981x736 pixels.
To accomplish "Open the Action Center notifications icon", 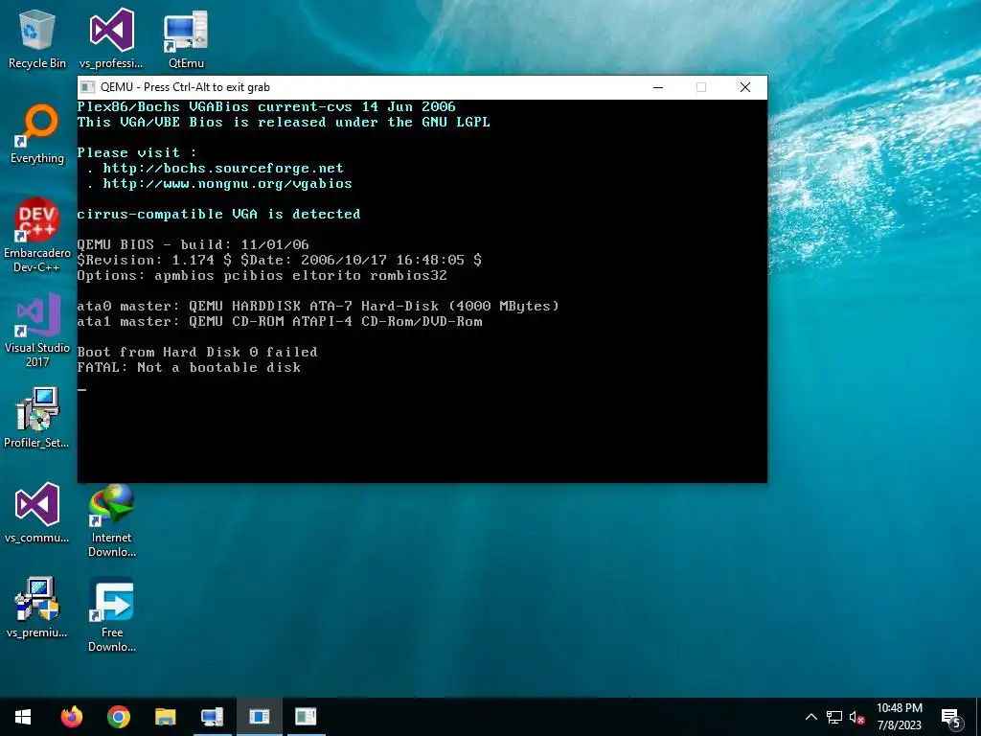I will pyautogui.click(x=951, y=717).
